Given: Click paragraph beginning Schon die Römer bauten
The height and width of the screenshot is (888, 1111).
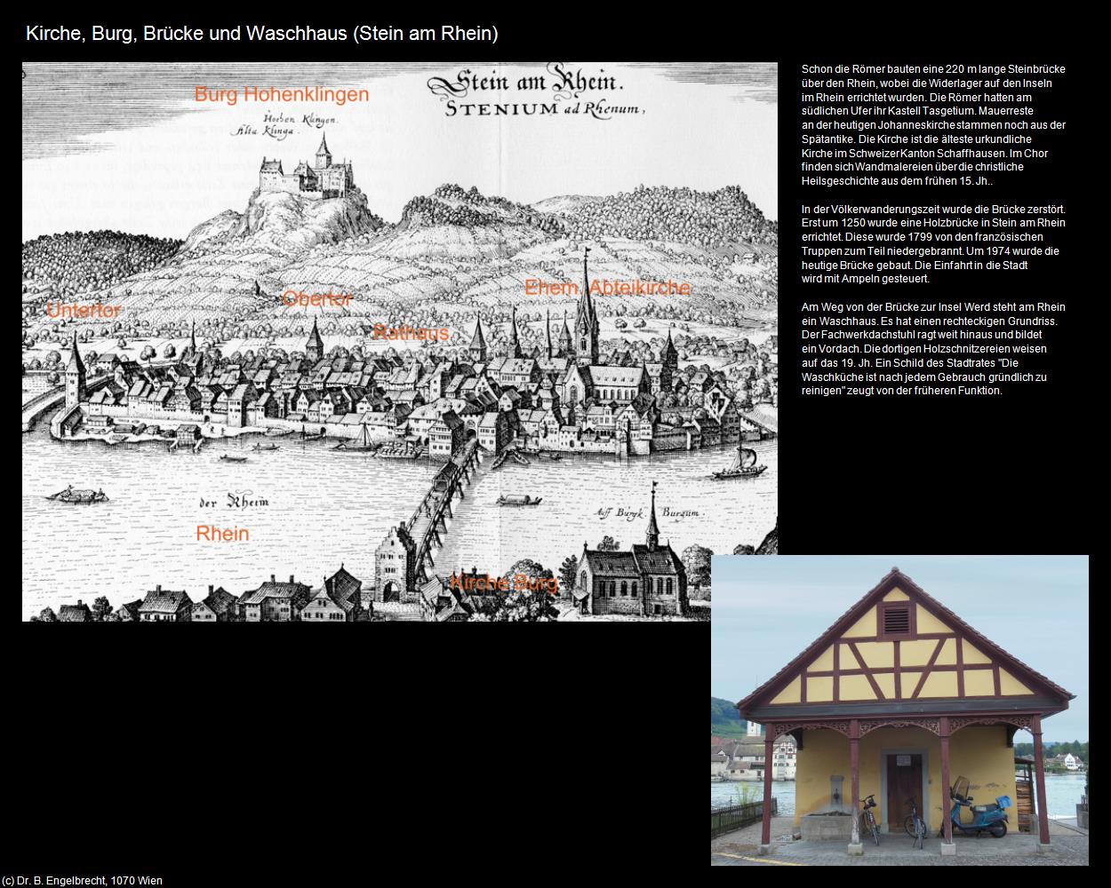Looking at the screenshot, I should click(x=933, y=125).
